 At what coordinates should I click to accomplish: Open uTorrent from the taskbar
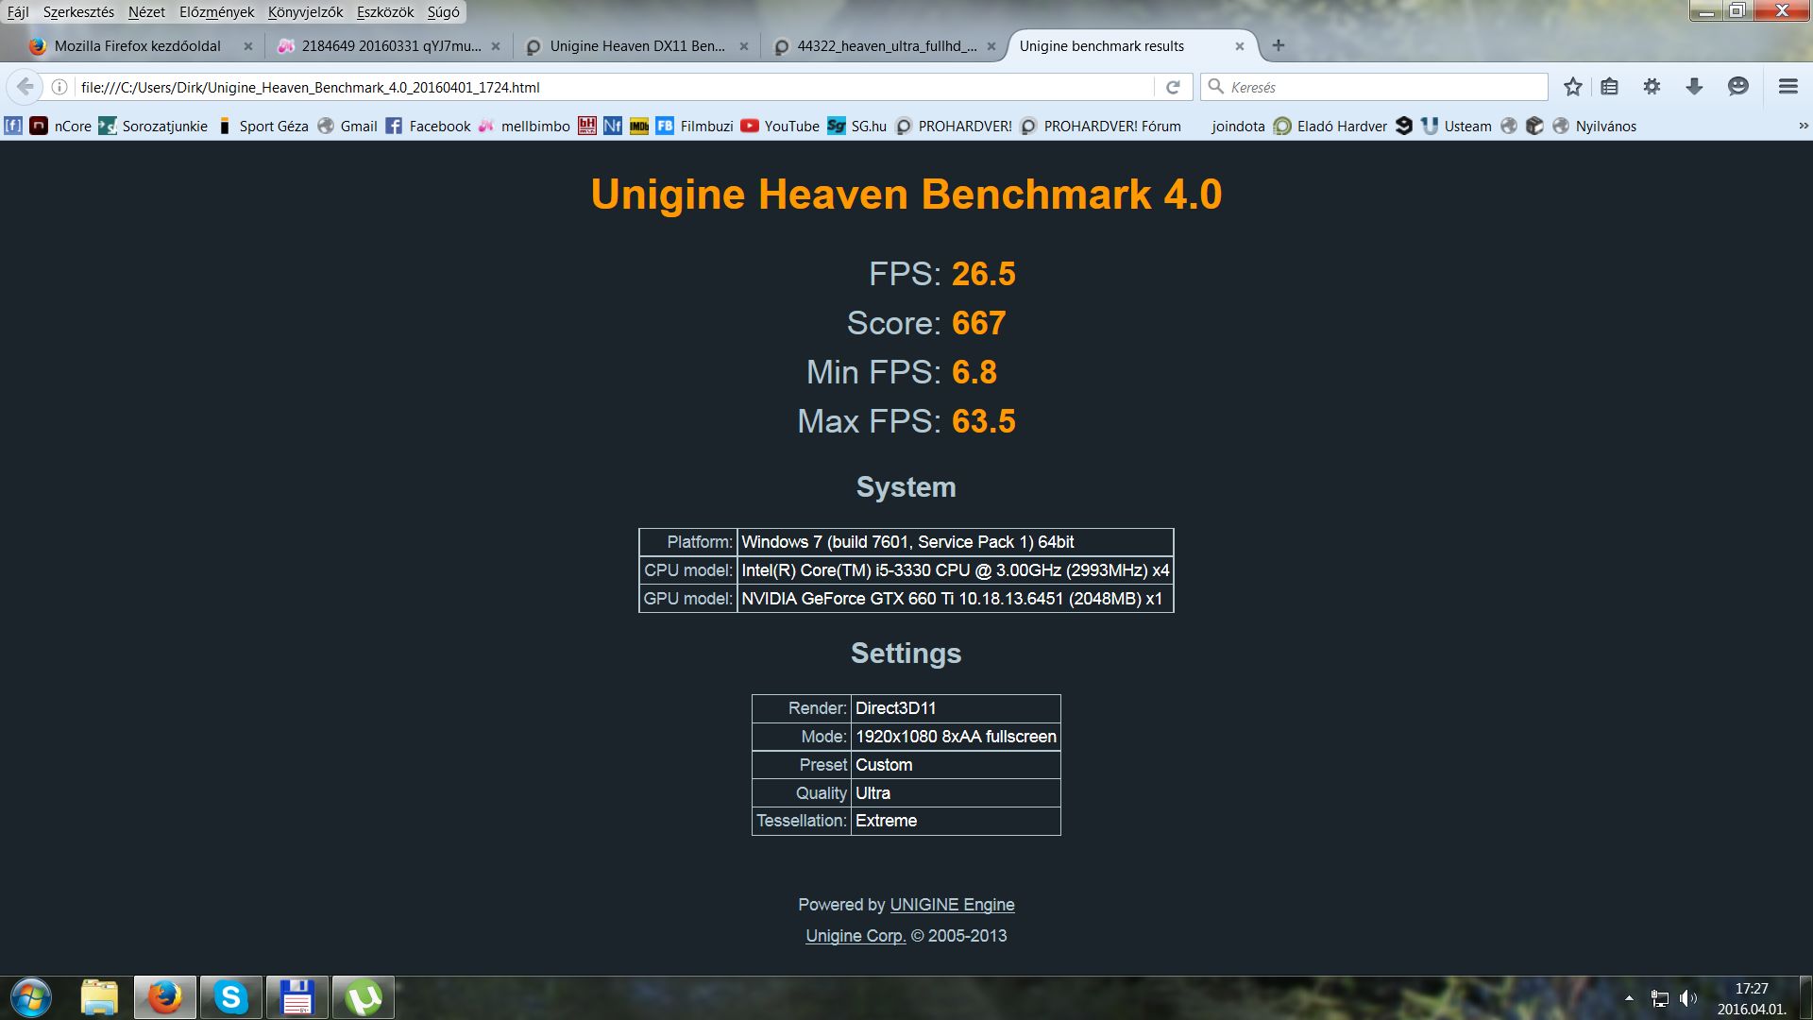point(364,997)
